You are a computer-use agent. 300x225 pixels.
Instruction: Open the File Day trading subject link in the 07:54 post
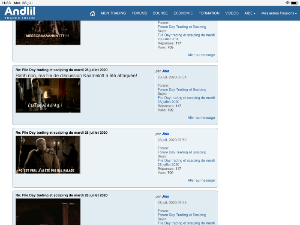186,100
